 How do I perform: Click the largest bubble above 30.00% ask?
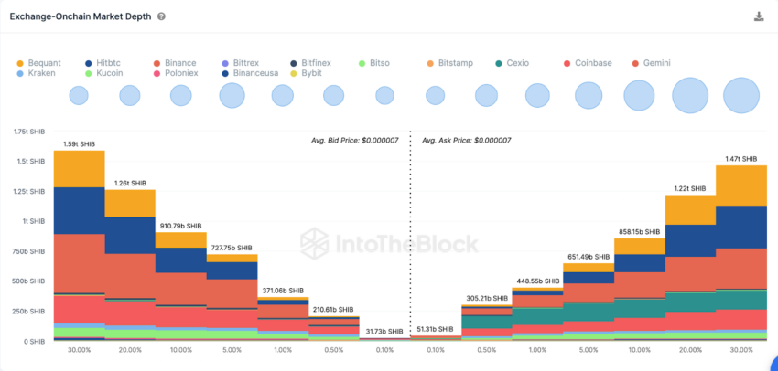click(x=741, y=96)
